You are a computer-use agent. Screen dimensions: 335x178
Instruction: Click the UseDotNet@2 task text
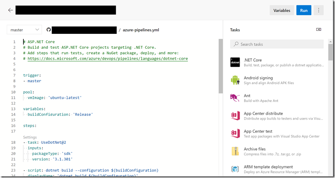pyautogui.click(x=53, y=142)
